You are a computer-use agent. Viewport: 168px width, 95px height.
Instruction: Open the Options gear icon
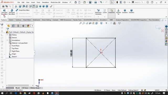[x=124, y=2]
